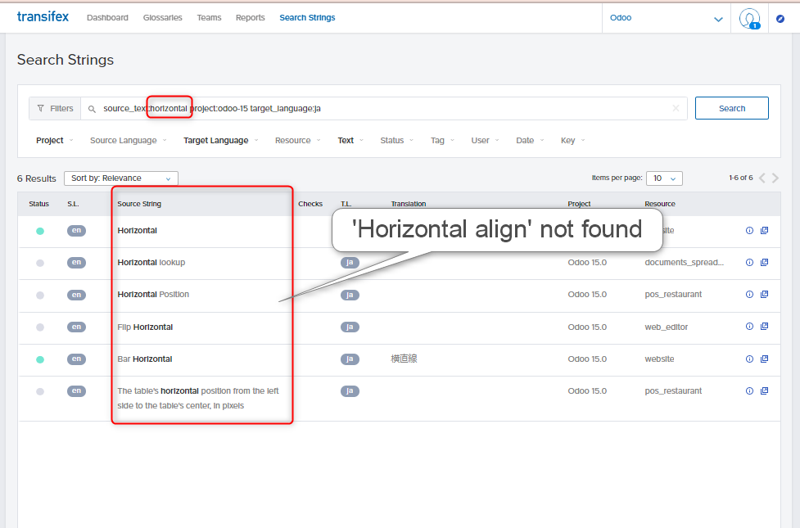Change items per page dropdown
The height and width of the screenshot is (528, 800).
[664, 178]
